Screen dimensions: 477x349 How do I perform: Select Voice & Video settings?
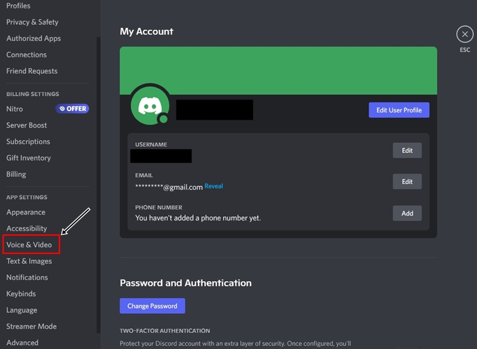point(29,245)
